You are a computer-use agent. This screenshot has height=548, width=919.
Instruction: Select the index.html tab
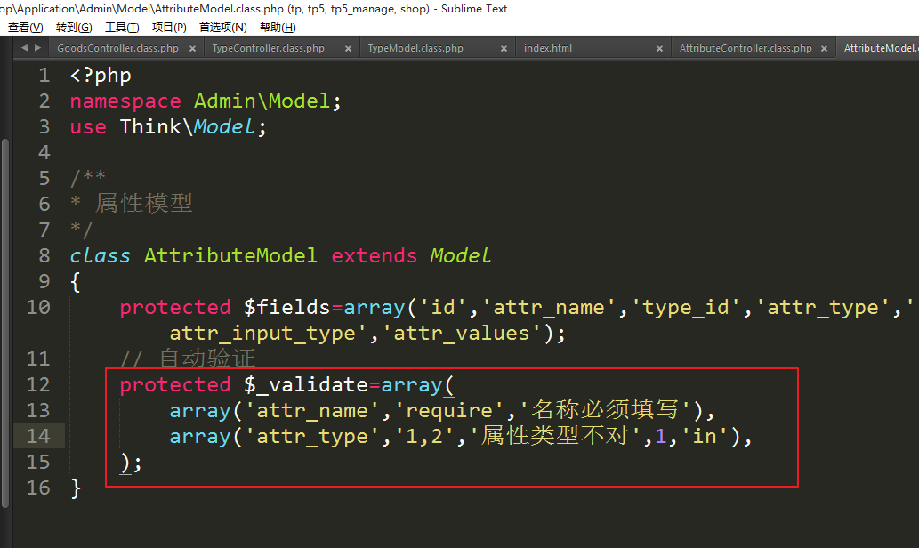point(548,49)
